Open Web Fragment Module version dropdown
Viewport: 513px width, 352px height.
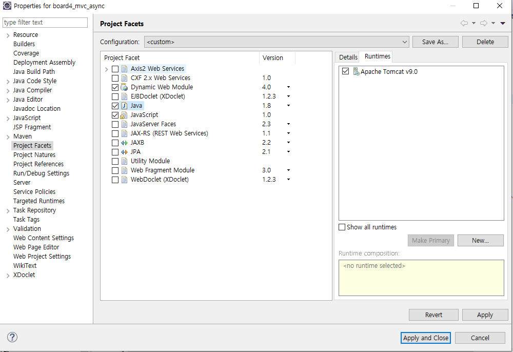pos(288,170)
